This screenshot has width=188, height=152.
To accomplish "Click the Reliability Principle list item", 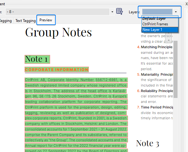I will tap(156, 91).
